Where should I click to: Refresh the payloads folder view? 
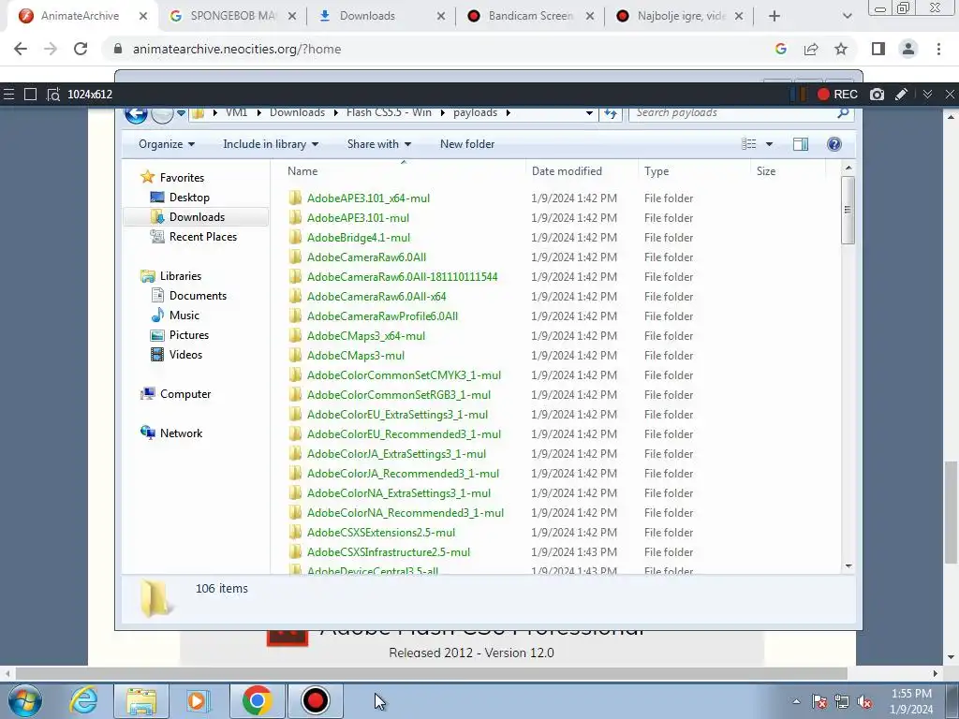coord(611,113)
